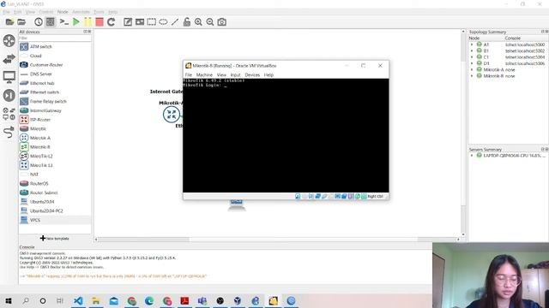Viewport: 549px width, 308px height.
Task: Click the zoom out magnifier icon
Action: pyautogui.click(x=210, y=22)
